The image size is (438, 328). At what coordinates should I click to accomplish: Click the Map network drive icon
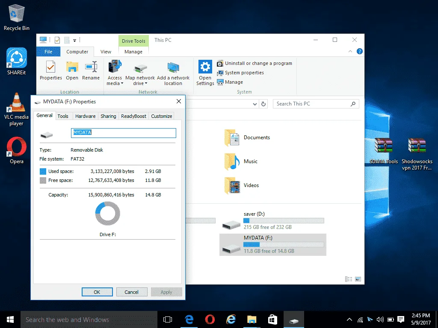pyautogui.click(x=140, y=67)
